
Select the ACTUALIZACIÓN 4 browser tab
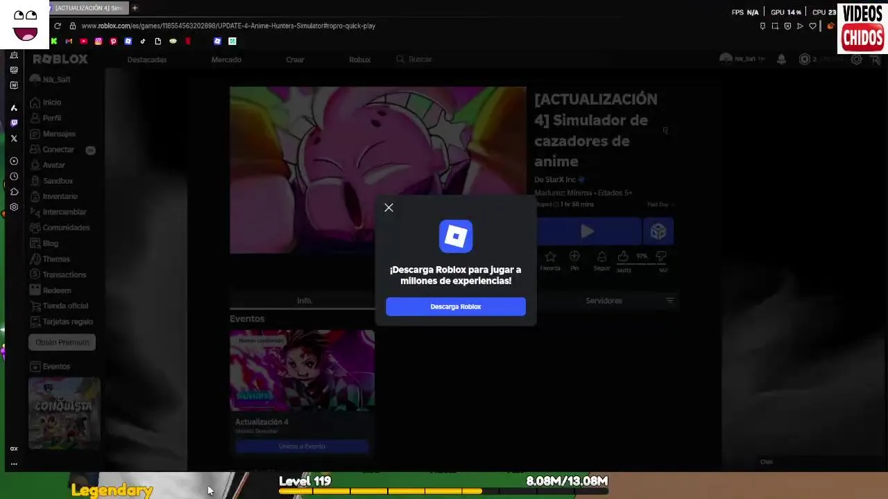pos(88,8)
